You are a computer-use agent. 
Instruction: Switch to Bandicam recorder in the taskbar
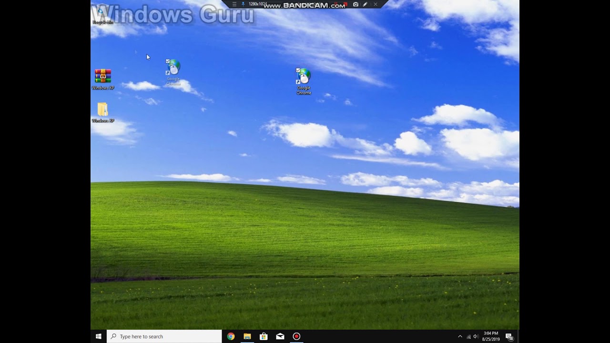click(296, 336)
